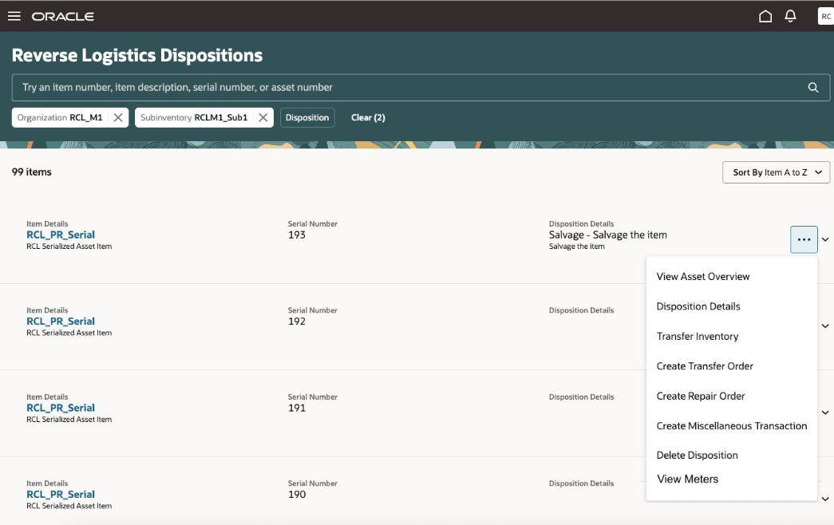Click the search magnifier icon
Screen dimensions: 834x525
pyautogui.click(x=812, y=87)
